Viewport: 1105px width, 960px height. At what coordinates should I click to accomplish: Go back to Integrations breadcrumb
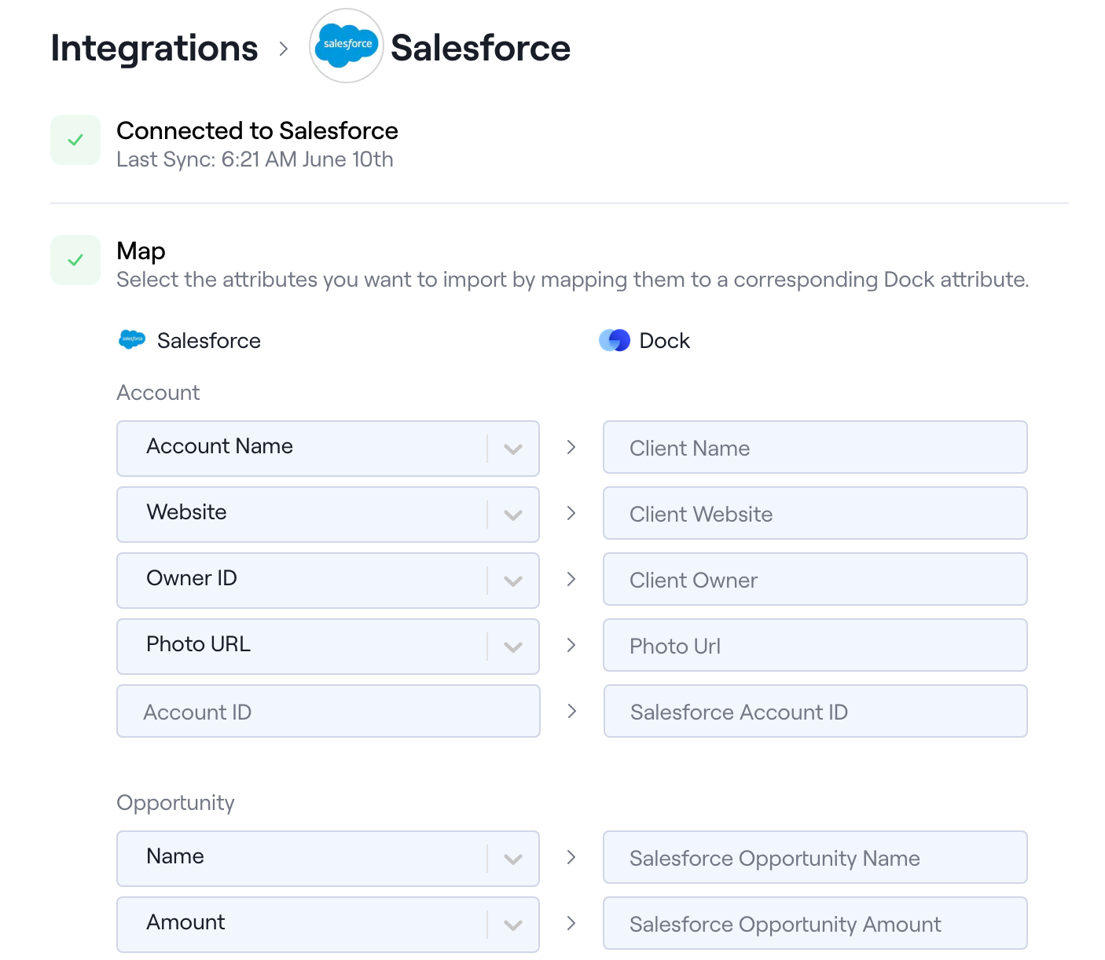point(154,49)
